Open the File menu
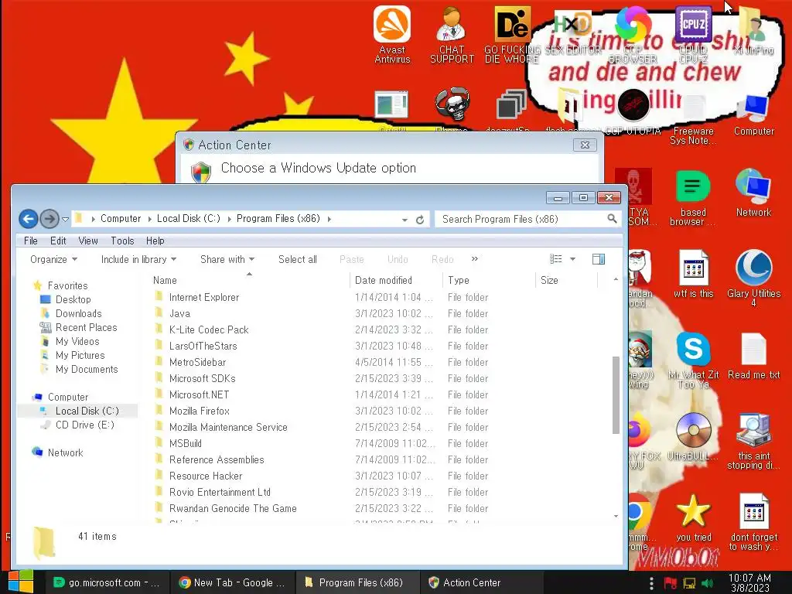Image resolution: width=792 pixels, height=594 pixels. (31, 241)
